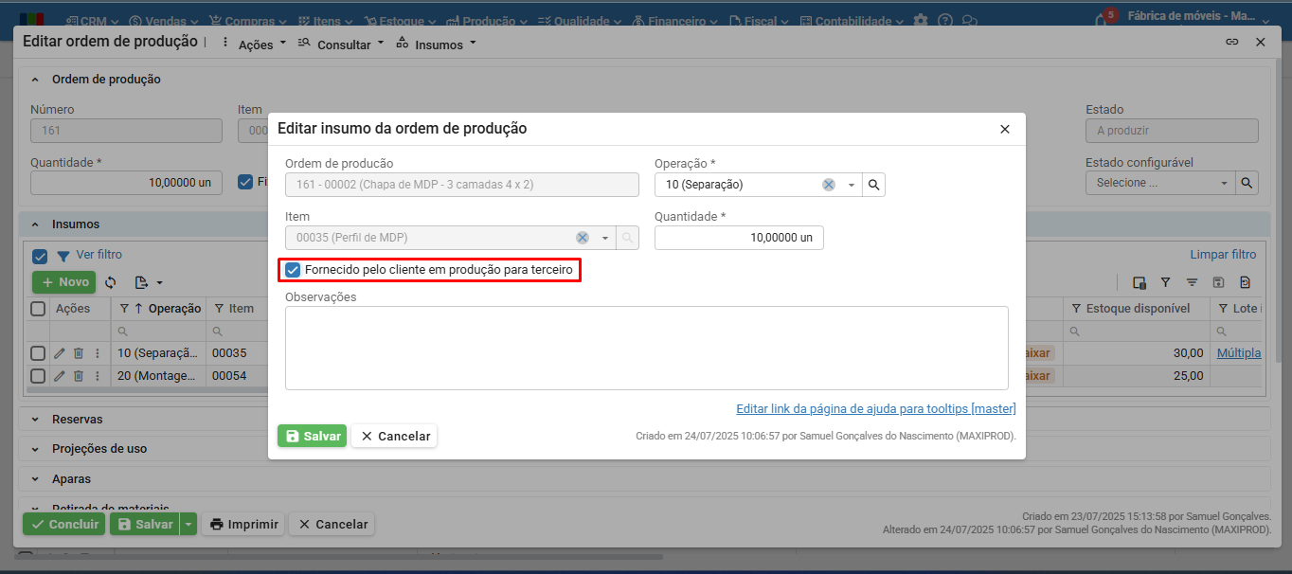Search operations with the Operação magnifier icon
The height and width of the screenshot is (574, 1292).
tap(874, 185)
